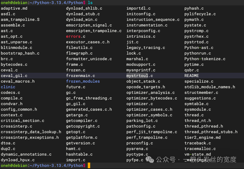
Task: Click the stdlib_module_names.h filename
Action: click(x=210, y=87)
